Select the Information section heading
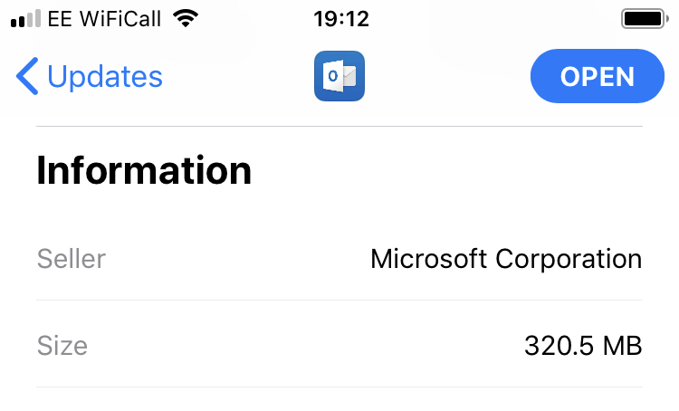The image size is (679, 411). coord(144,170)
